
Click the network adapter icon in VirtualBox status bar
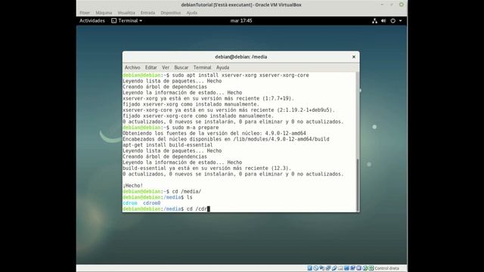point(328,268)
